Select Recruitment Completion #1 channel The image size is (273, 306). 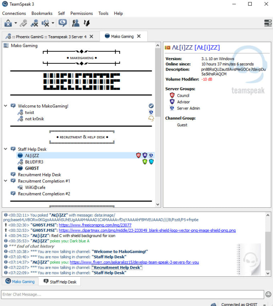pyautogui.click(x=44, y=181)
